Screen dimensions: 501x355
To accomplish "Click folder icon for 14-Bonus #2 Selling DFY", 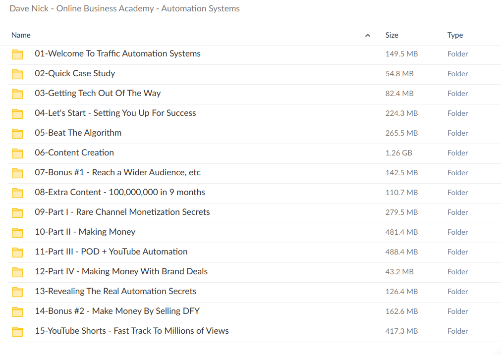I will (18, 311).
